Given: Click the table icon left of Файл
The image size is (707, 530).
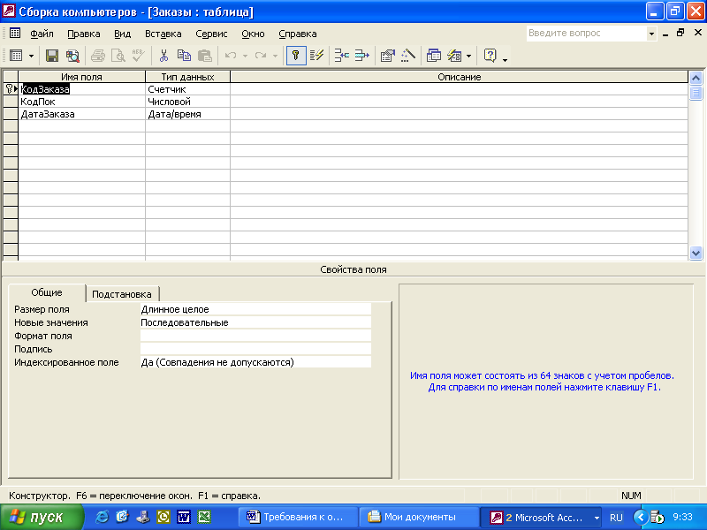Looking at the screenshot, I should coord(15,33).
